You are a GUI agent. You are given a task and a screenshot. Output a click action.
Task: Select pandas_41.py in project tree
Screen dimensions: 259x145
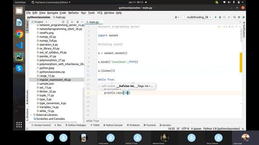(x=48, y=56)
